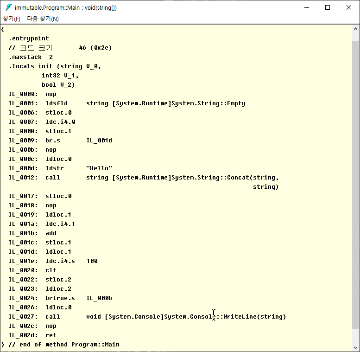Minimize the immutable.Program::Main window
This screenshot has height=352, width=360.
click(306, 7)
